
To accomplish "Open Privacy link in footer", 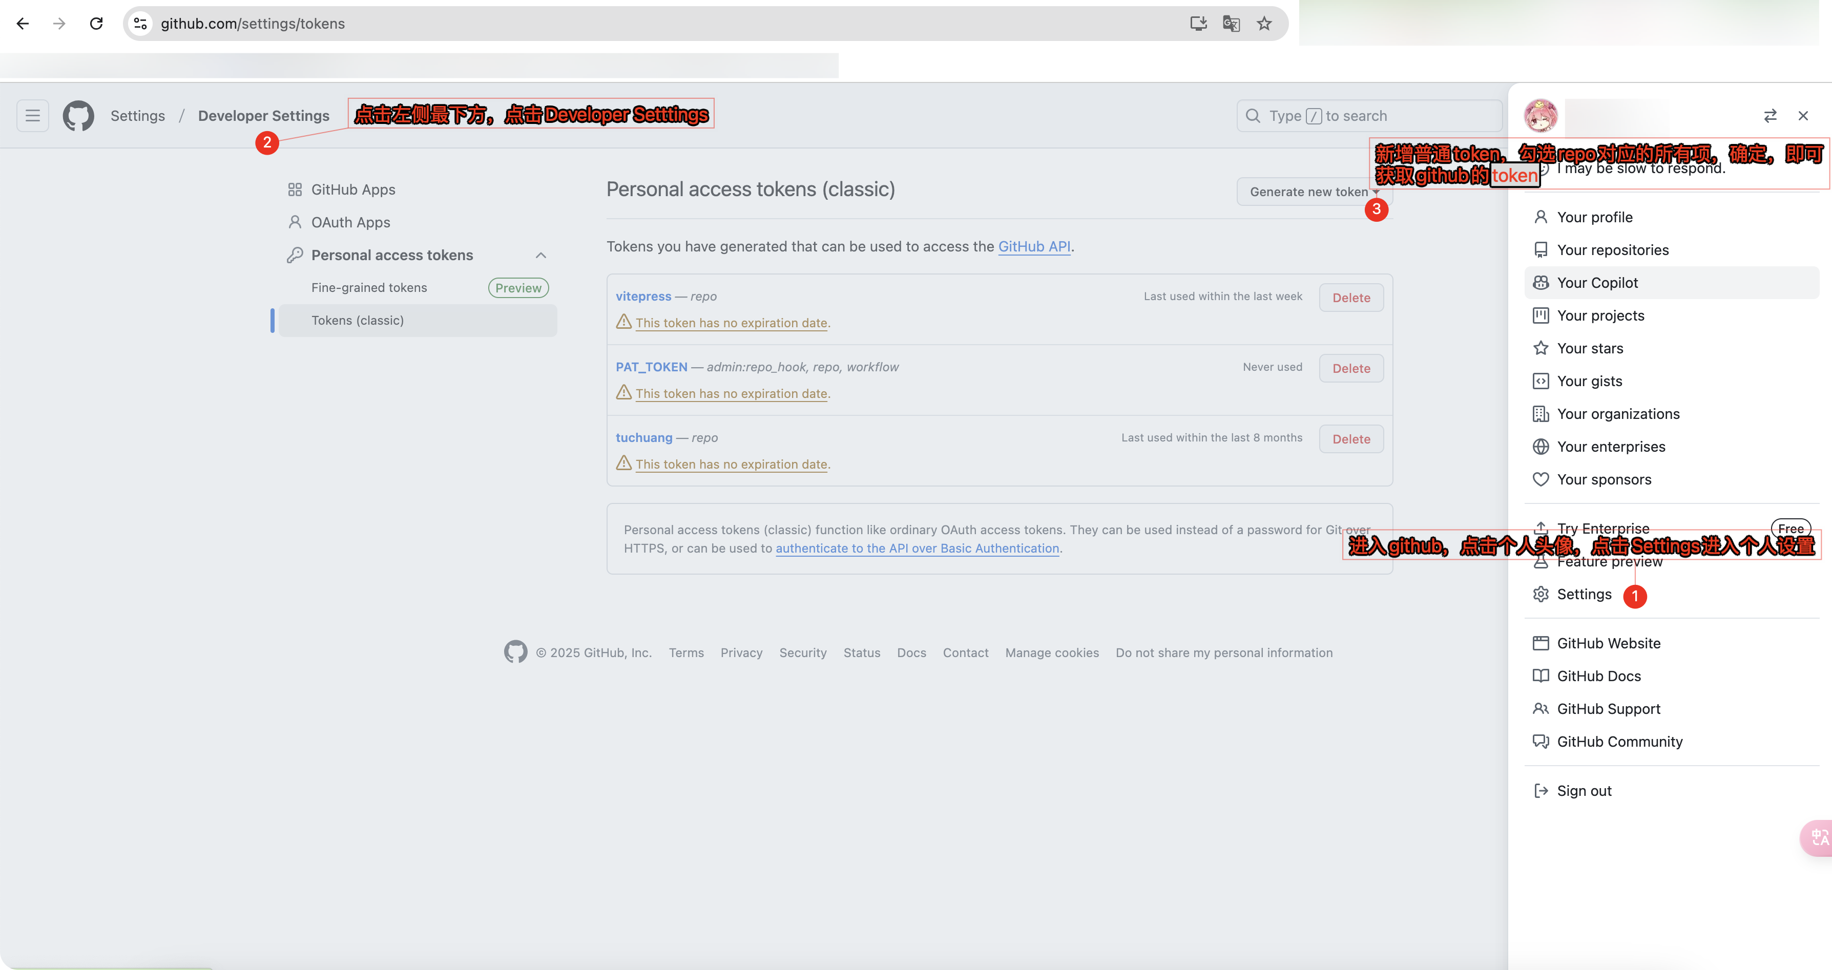I will point(741,652).
